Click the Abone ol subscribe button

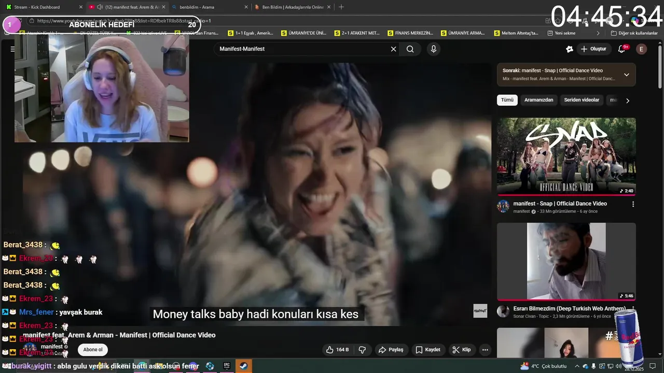[93, 350]
